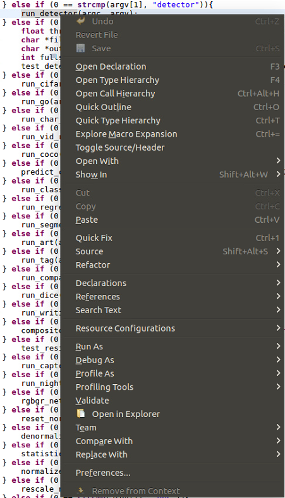
Task: Click the Open in Explorer file icon
Action: (x=81, y=413)
